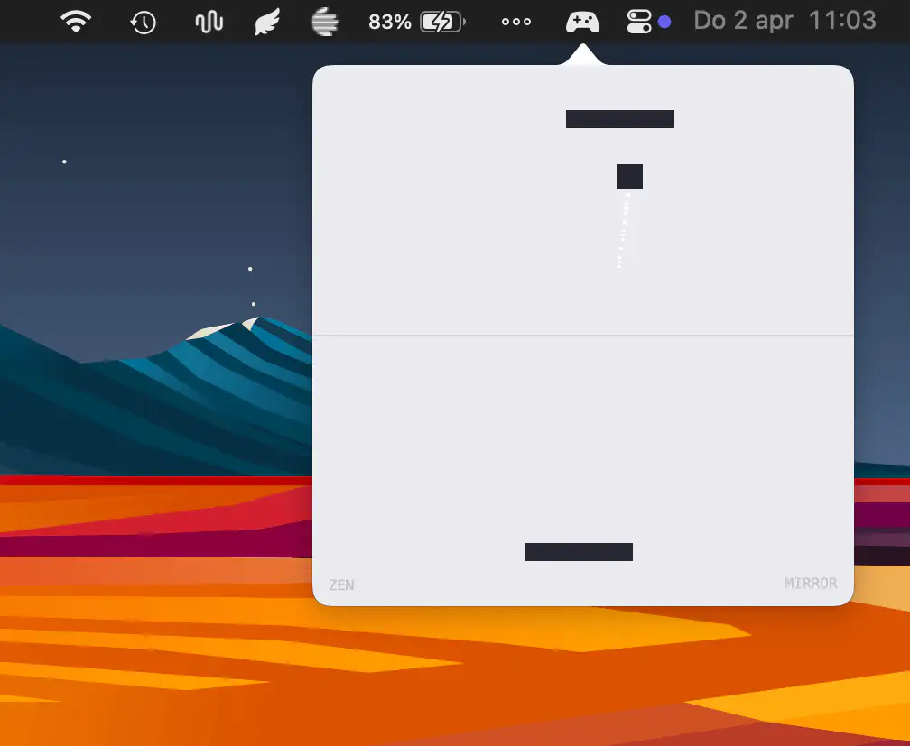910x746 pixels.
Task: Open Control Center from the menu bar
Action: 639,22
